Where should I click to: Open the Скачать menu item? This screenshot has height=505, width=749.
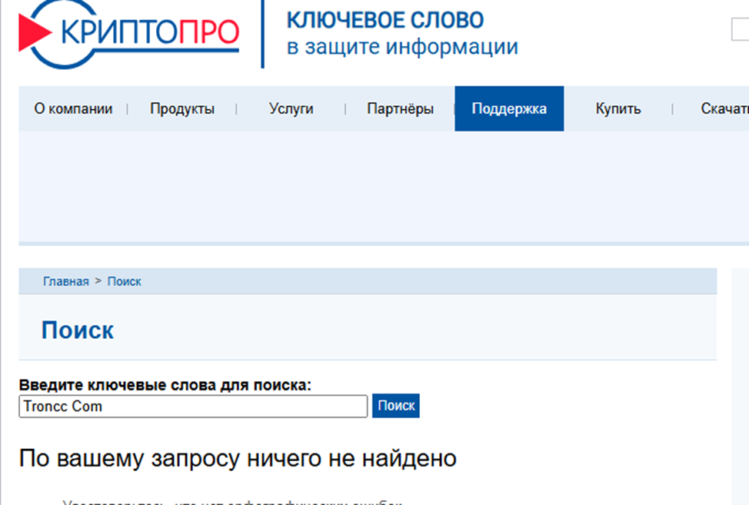[724, 109]
